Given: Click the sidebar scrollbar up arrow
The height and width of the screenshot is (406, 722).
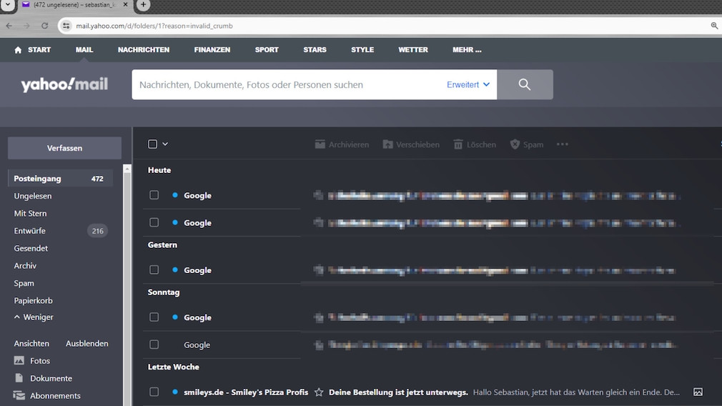Looking at the screenshot, I should click(127, 169).
